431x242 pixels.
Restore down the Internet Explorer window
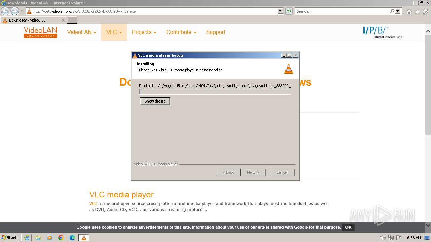click(x=421, y=3)
